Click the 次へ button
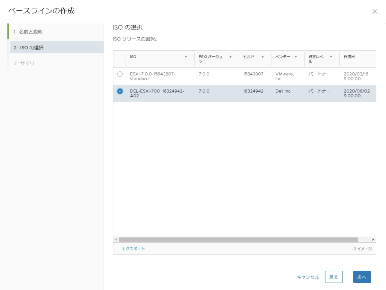386x290 pixels. (362, 277)
